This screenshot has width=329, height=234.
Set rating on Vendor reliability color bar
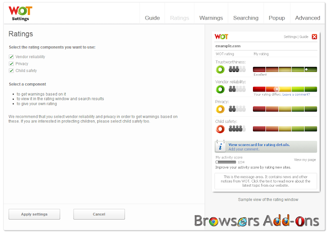[285, 89]
